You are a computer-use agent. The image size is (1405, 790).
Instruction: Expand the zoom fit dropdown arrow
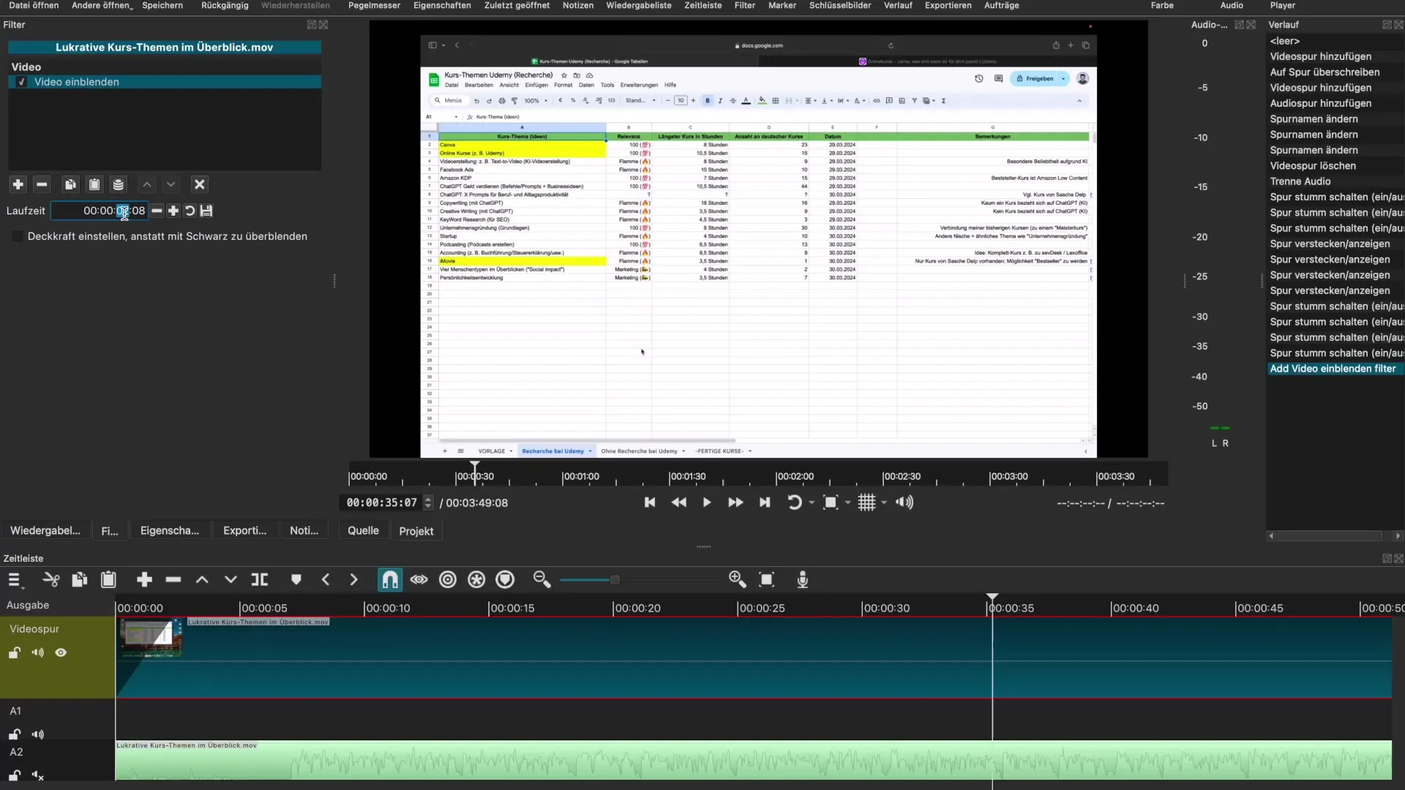(x=848, y=503)
